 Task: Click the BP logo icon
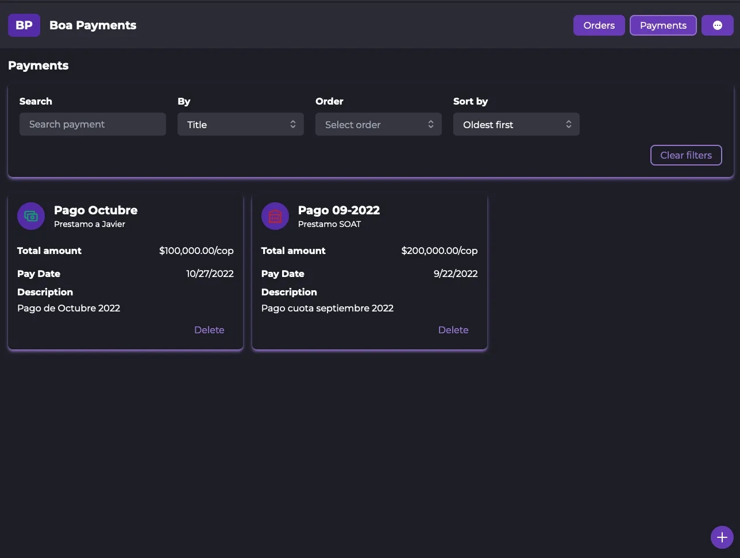point(24,25)
